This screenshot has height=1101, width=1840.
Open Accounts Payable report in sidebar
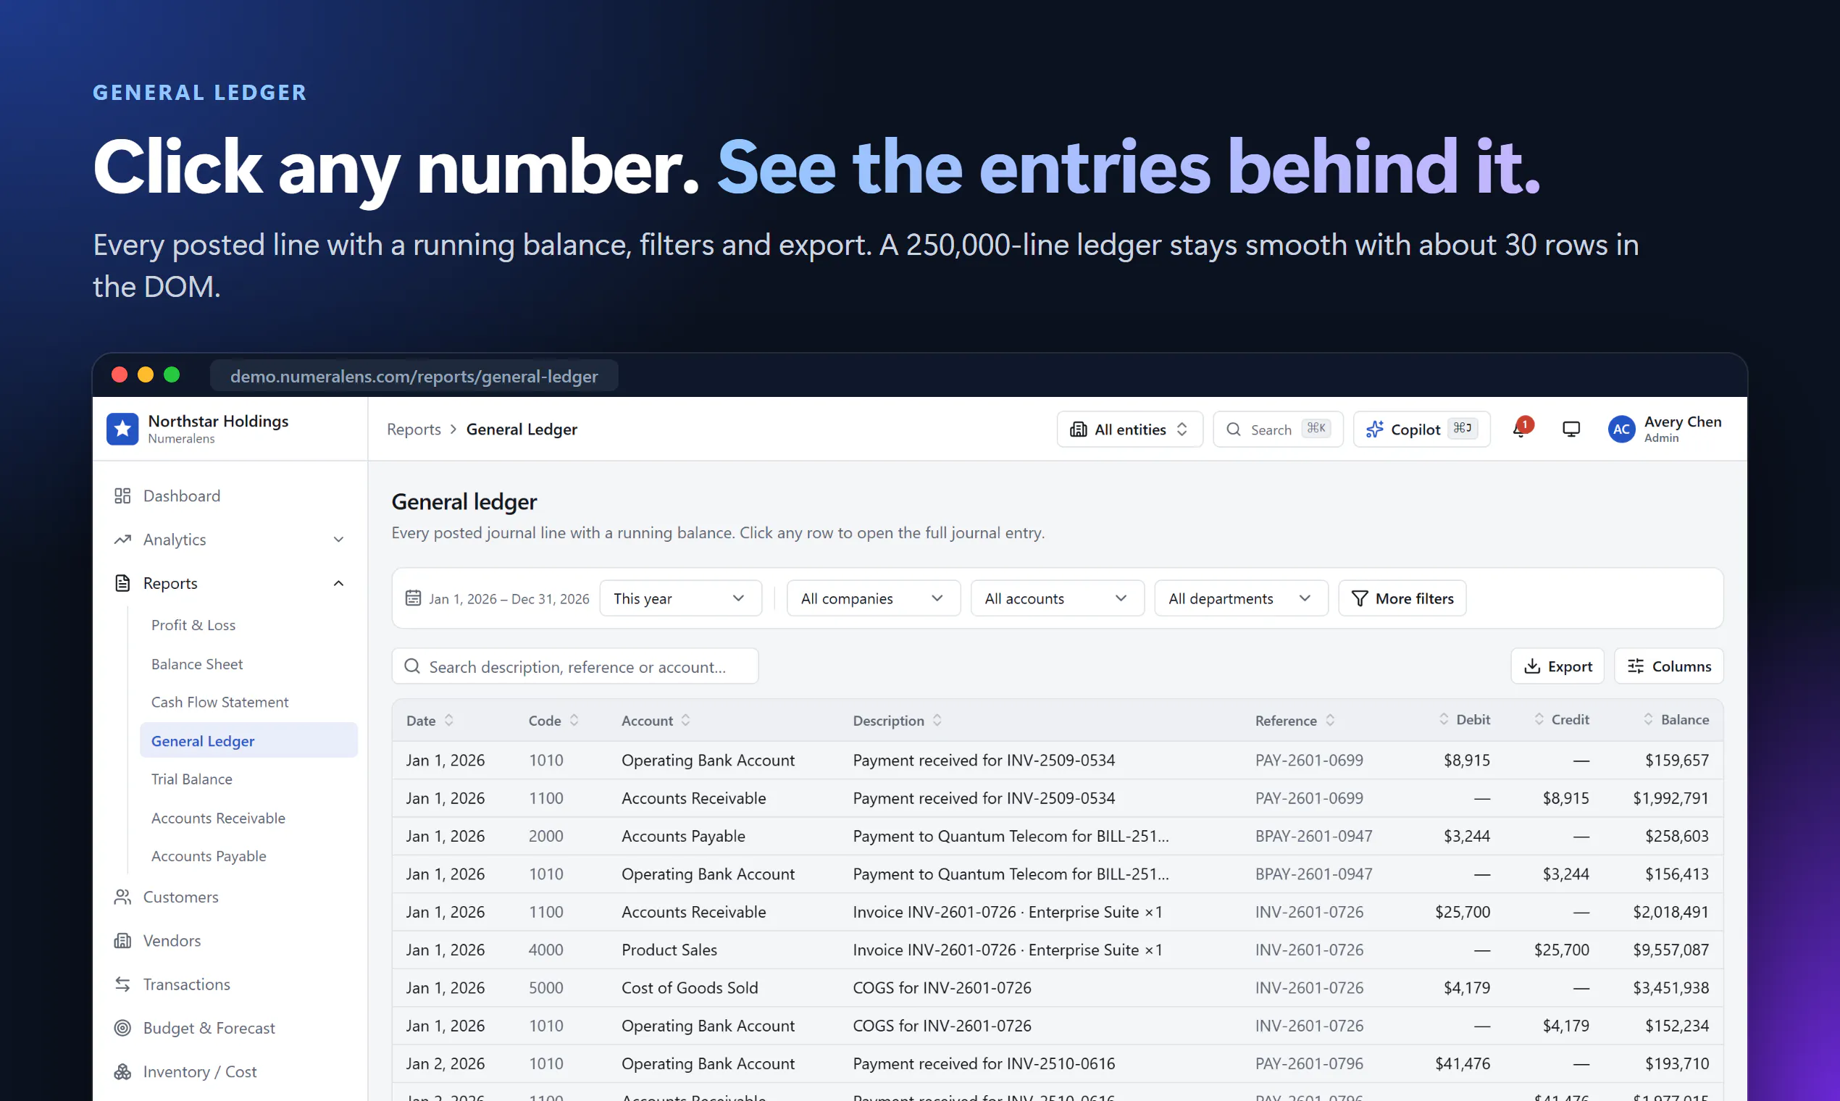209,856
